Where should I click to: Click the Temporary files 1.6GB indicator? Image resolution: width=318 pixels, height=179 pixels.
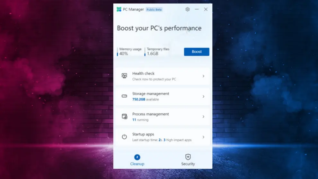click(x=157, y=52)
